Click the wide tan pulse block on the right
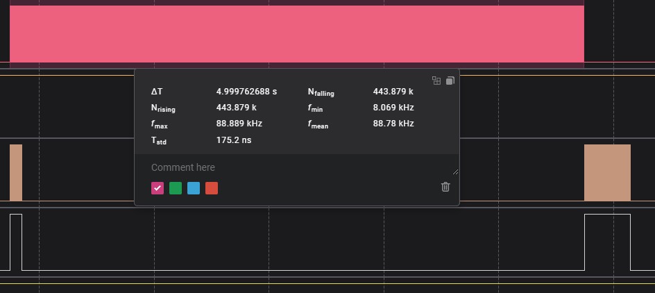This screenshot has width=655, height=293. point(607,173)
